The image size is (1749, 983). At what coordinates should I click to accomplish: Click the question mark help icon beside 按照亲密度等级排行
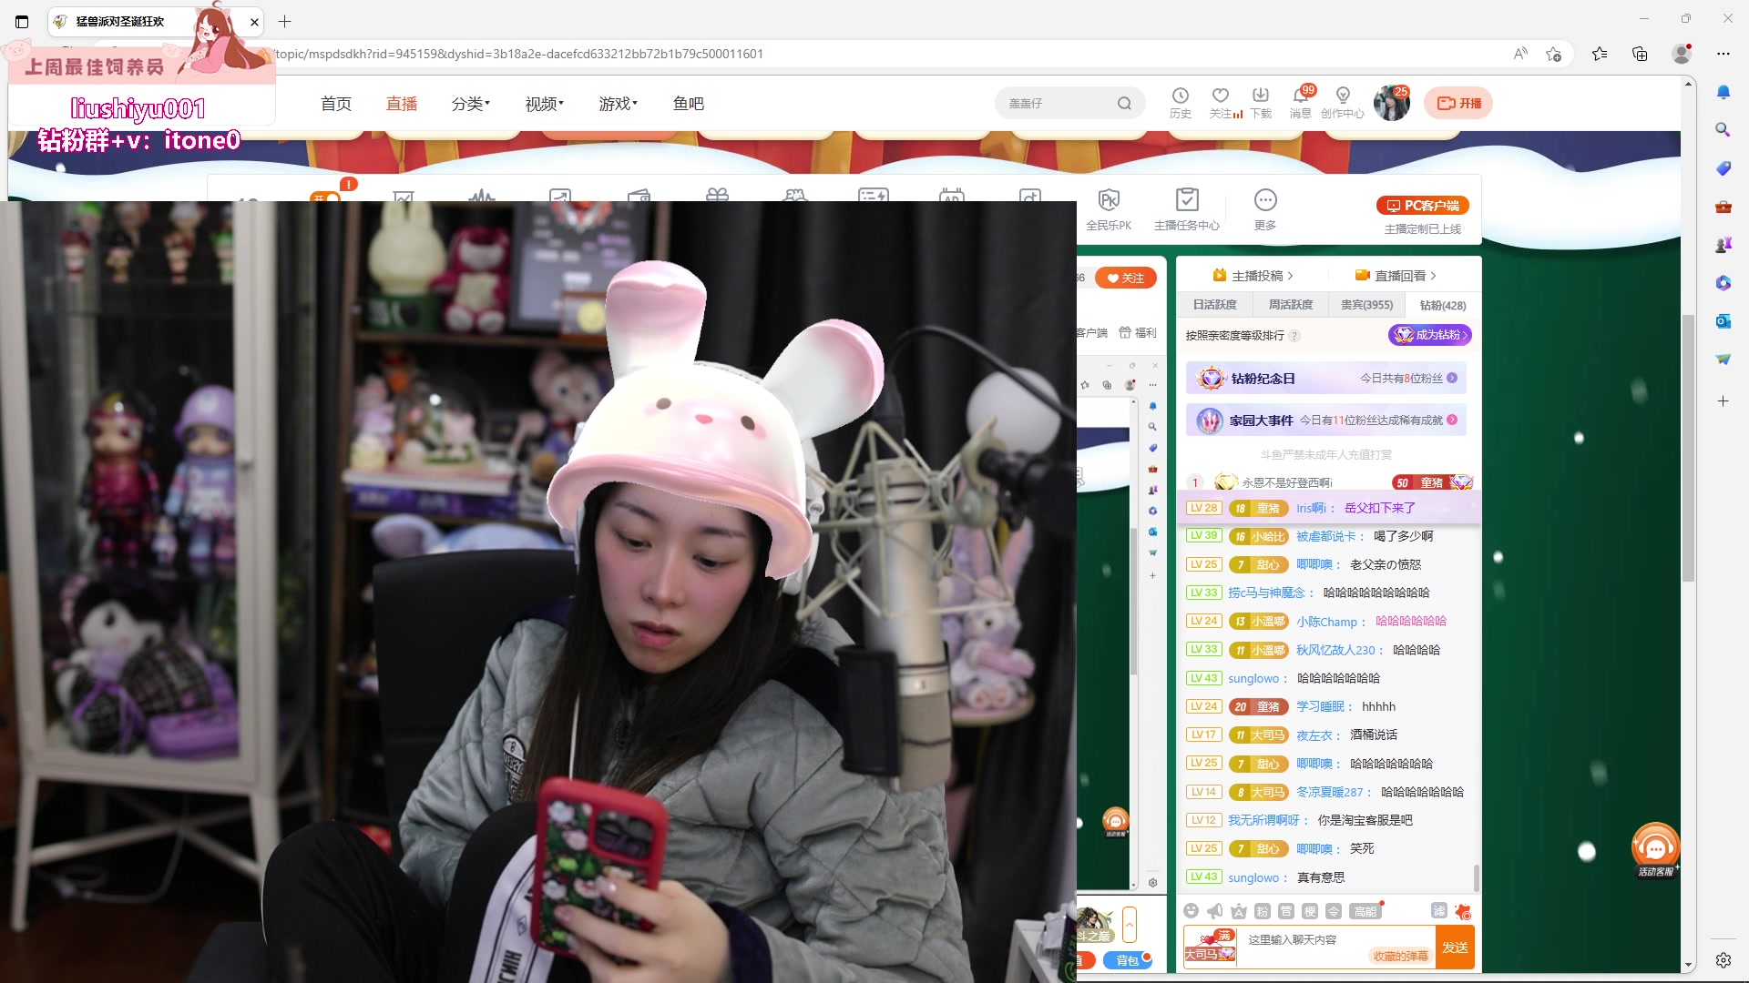(x=1294, y=336)
